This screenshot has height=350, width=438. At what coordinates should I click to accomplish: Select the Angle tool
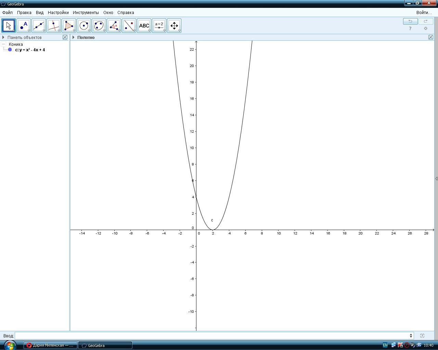pyautogui.click(x=114, y=26)
